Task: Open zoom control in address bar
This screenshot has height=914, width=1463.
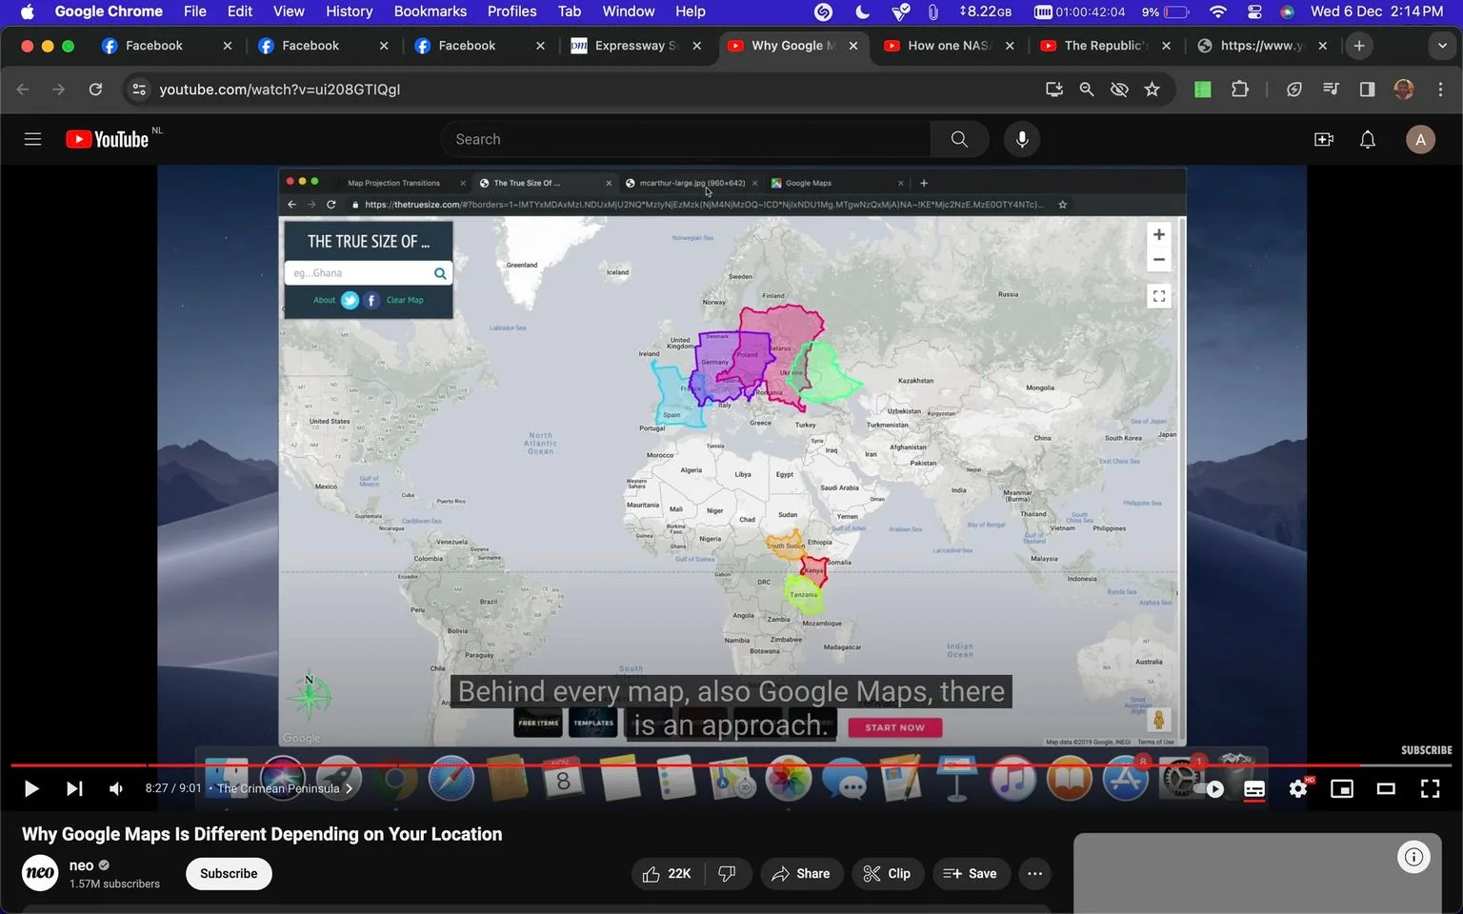Action: coord(1087,89)
